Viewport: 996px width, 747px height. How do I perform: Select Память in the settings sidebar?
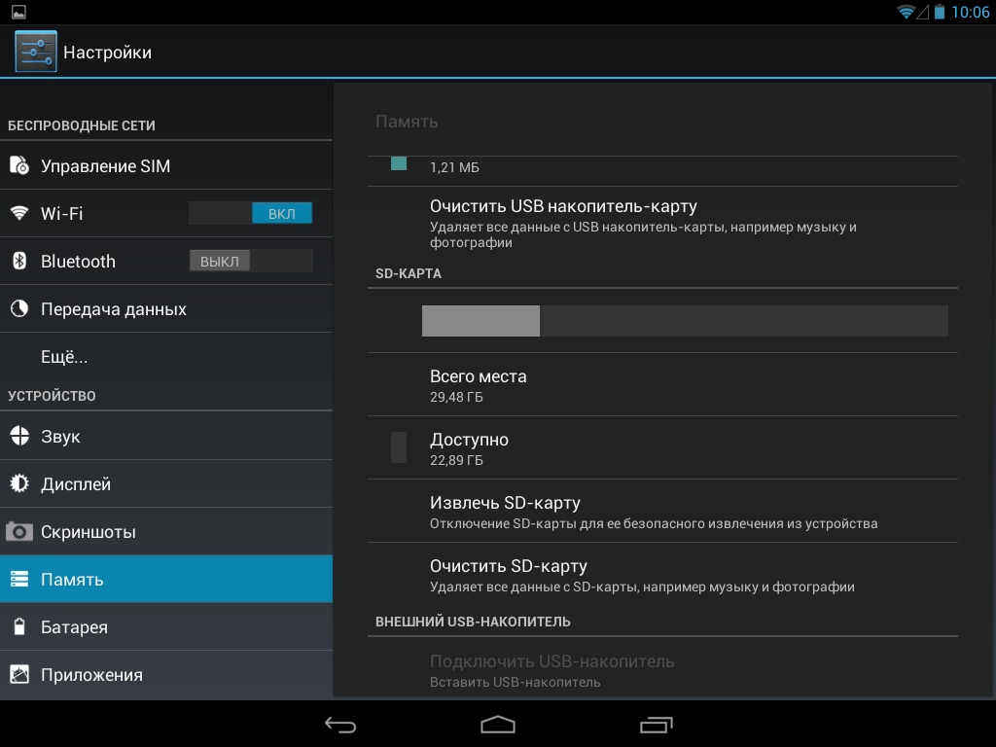(x=72, y=580)
